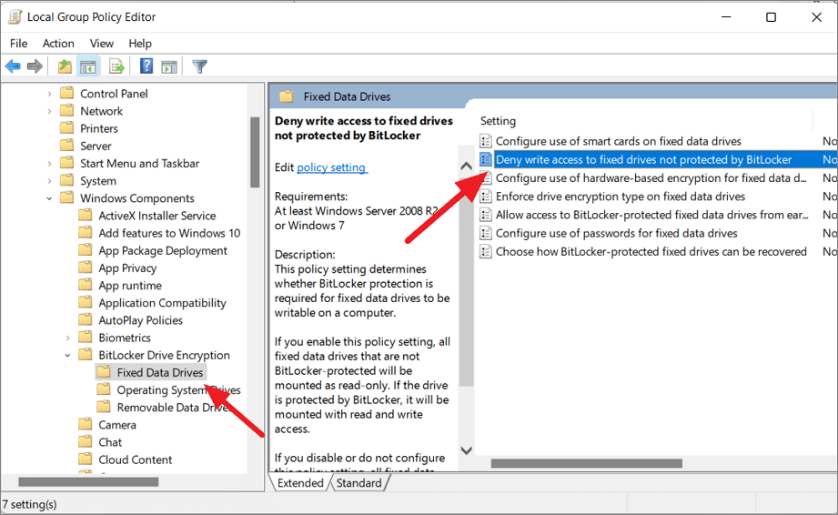Screen dimensions: 838x515
Task: Click icon of Configure use of passwords policy
Action: pyautogui.click(x=485, y=234)
